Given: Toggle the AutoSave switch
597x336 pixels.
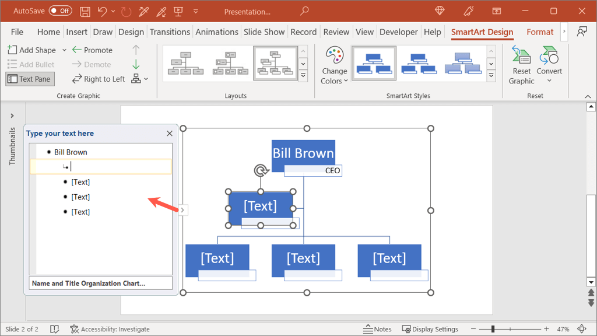Looking at the screenshot, I should tap(61, 12).
